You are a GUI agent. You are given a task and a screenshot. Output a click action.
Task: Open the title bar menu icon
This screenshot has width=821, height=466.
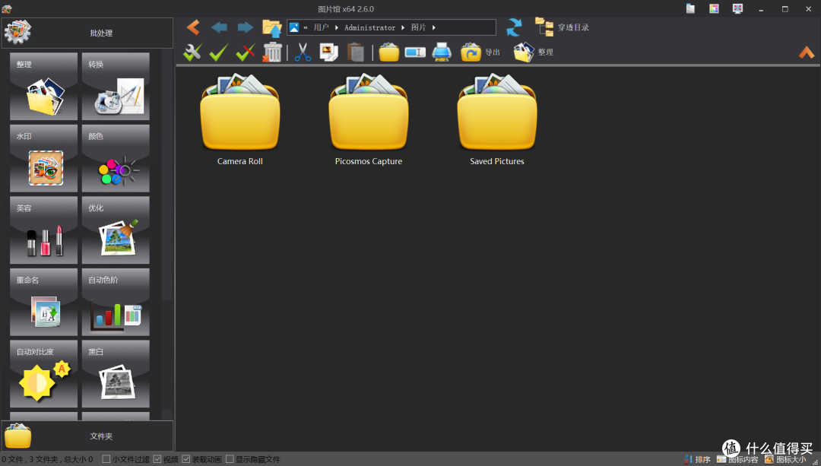pos(690,8)
